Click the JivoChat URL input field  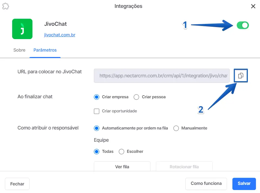[x=162, y=76]
